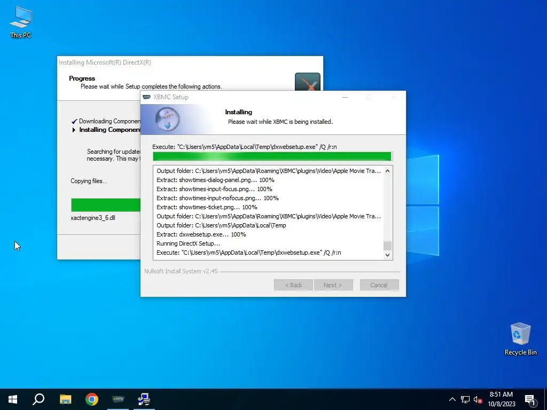Select log line 'Extract: showtimes-dialog-panel.png... 100%'
Image resolution: width=547 pixels, height=410 pixels.
[215, 180]
